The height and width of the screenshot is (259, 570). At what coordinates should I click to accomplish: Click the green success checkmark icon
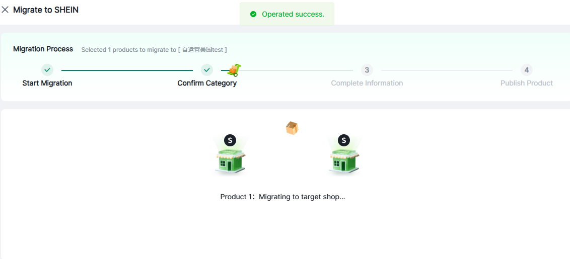[253, 14]
